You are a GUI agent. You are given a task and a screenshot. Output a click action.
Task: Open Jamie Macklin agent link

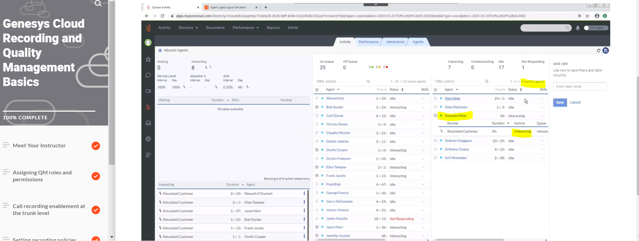point(337,219)
